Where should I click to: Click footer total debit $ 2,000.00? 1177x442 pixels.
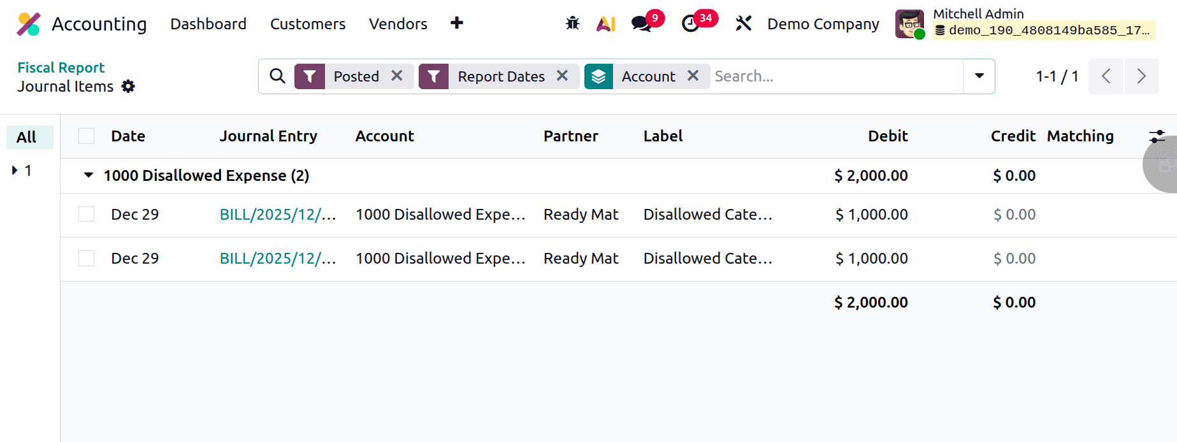tap(871, 303)
